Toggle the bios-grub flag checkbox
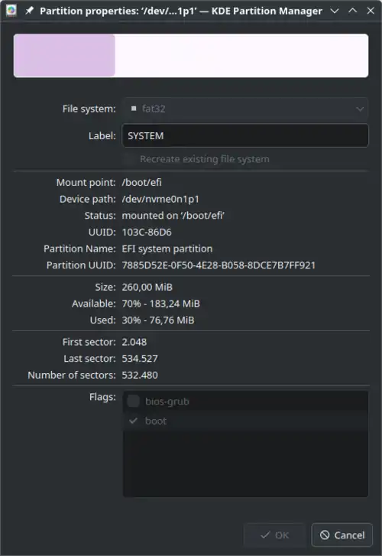 click(x=133, y=401)
